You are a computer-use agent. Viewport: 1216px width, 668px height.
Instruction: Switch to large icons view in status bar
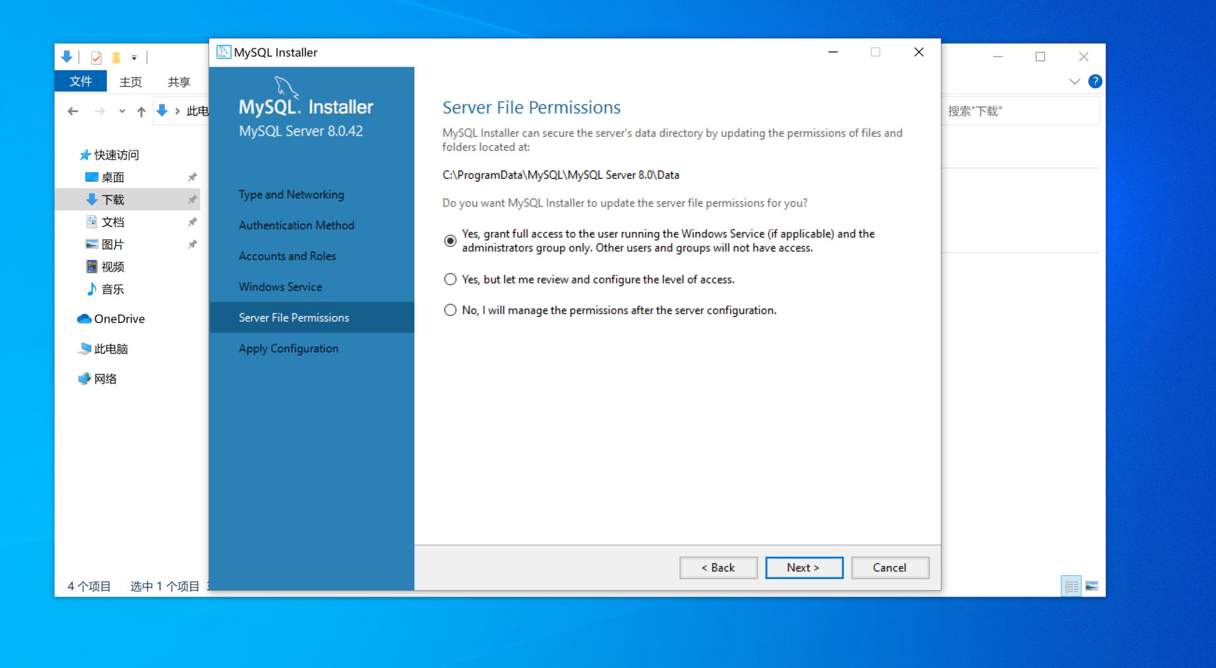click(1092, 586)
